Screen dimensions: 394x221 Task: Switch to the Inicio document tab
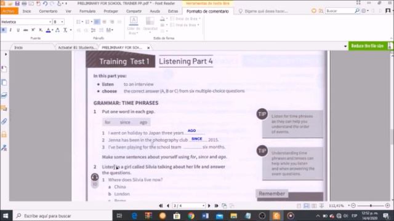[18, 47]
